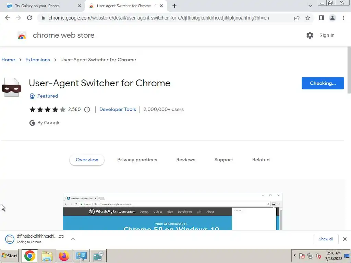351x263 pixels.
Task: Click the 2,000,000+ users text
Action: tap(164, 109)
